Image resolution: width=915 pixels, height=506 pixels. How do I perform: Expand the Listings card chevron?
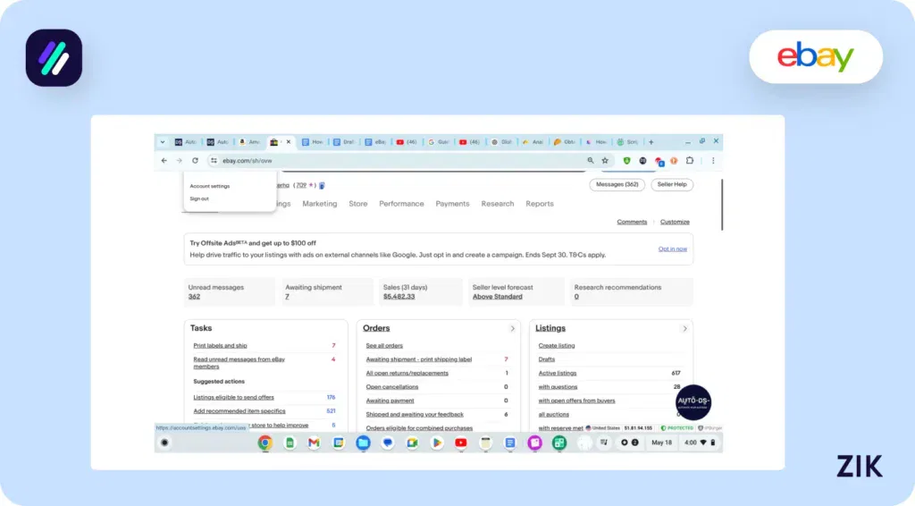(x=684, y=329)
